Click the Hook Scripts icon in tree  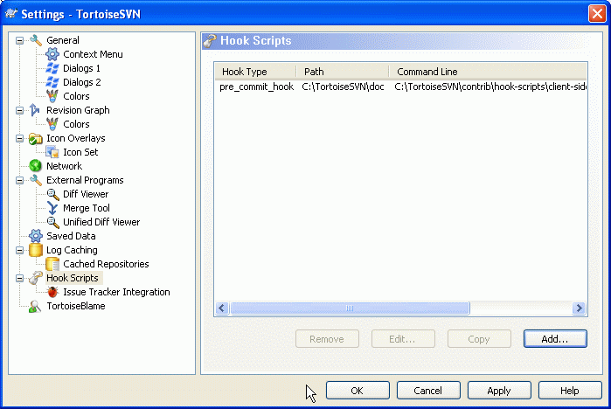36,278
